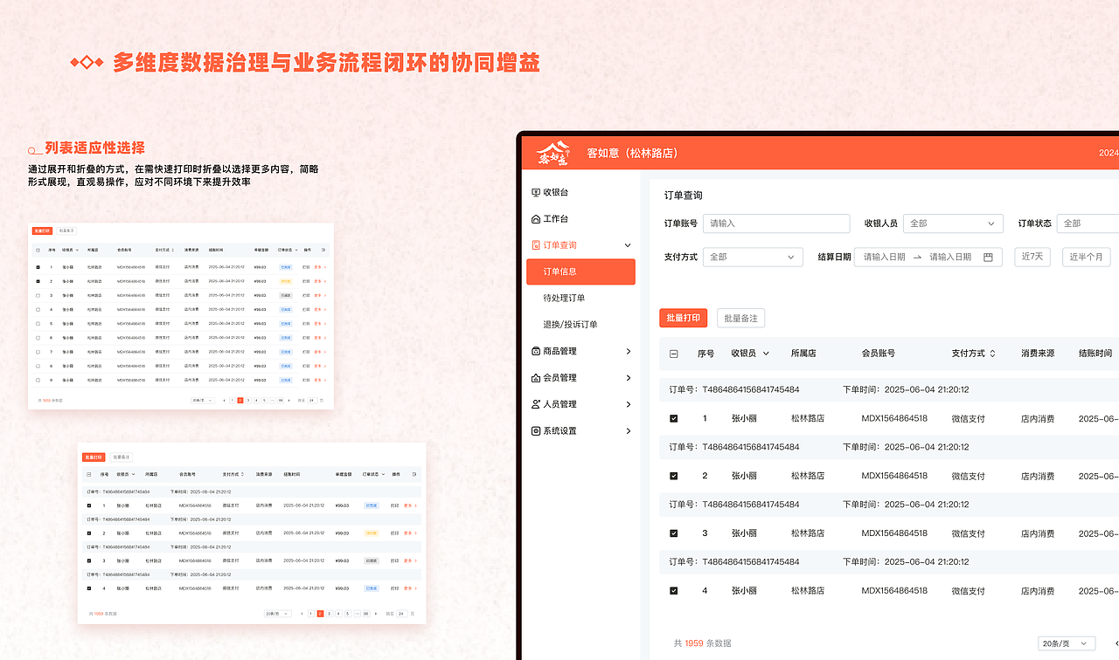Click 微信支付 cell in main table row 2

(968, 476)
